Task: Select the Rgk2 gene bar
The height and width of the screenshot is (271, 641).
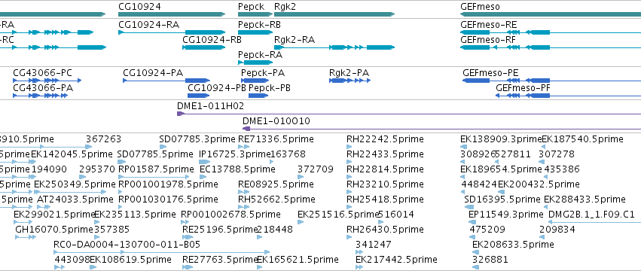Action: [334, 14]
